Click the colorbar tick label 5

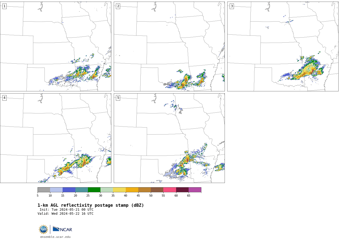click(38, 196)
